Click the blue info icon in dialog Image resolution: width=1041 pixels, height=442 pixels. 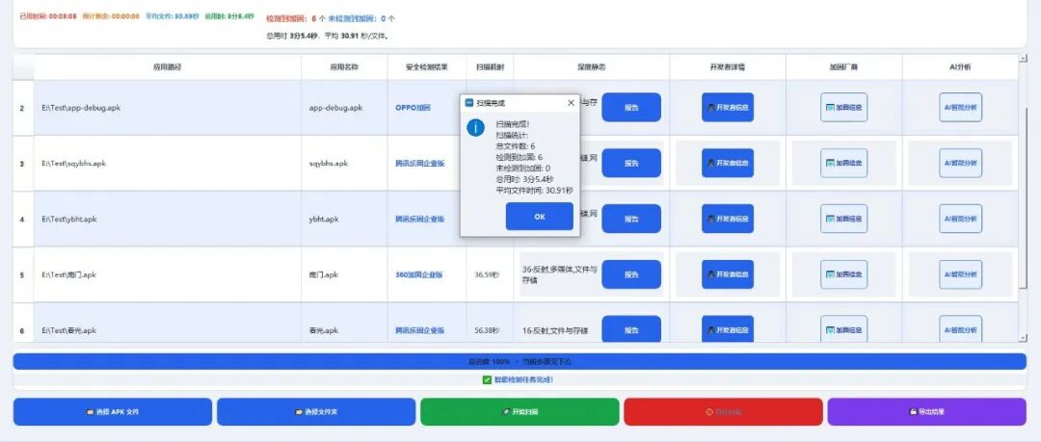pyautogui.click(x=475, y=127)
